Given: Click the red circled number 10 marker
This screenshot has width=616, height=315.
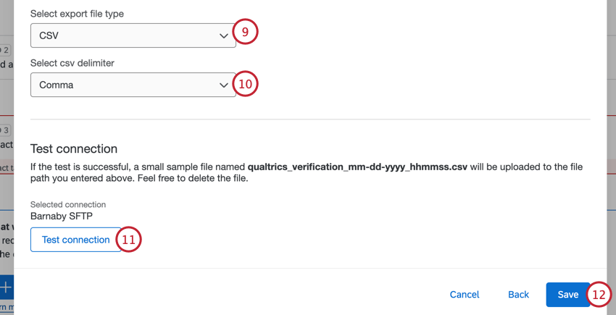Looking at the screenshot, I should click(x=245, y=84).
